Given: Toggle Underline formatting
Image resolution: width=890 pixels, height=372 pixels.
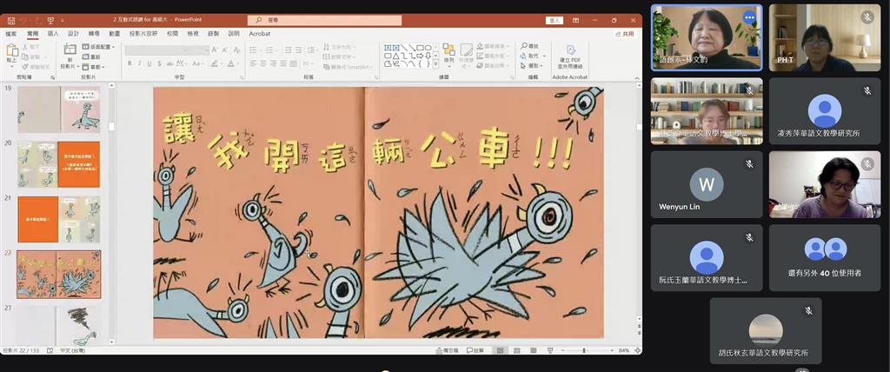Looking at the screenshot, I should point(149,63).
